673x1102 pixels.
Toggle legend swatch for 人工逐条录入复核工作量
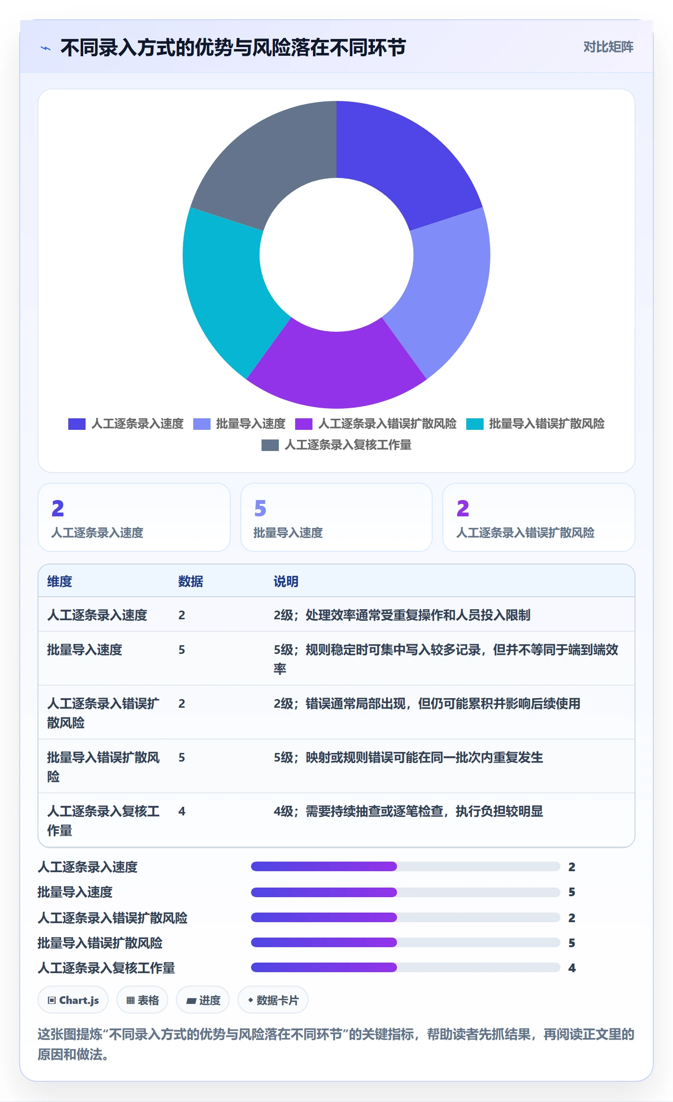270,445
